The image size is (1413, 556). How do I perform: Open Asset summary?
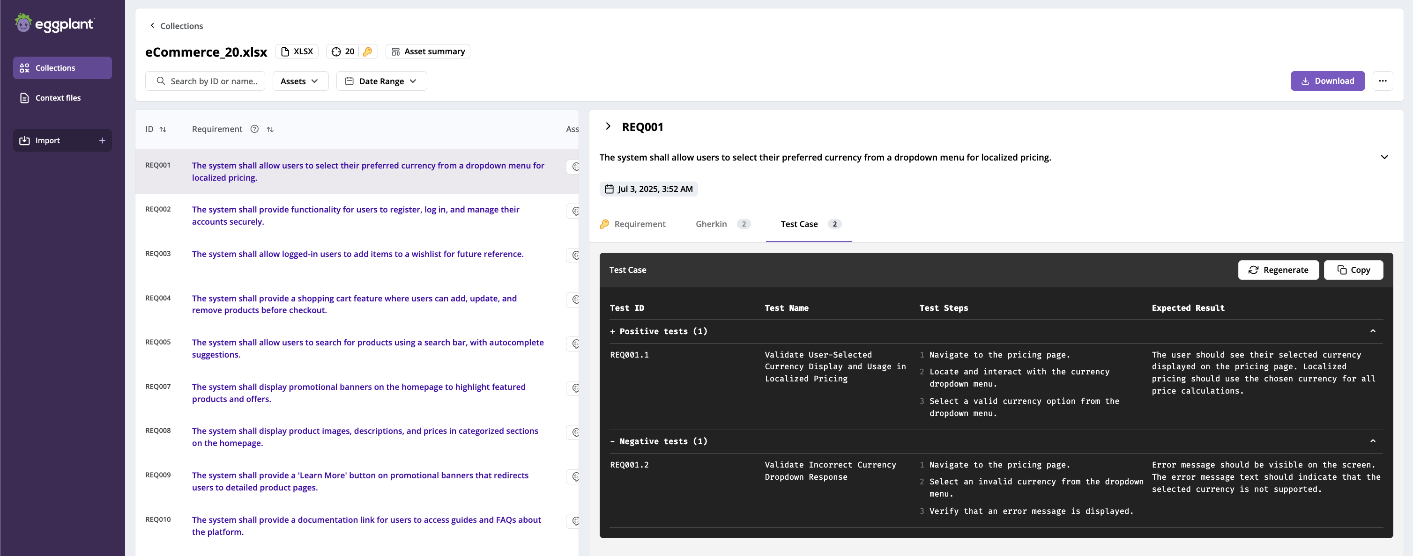point(428,51)
